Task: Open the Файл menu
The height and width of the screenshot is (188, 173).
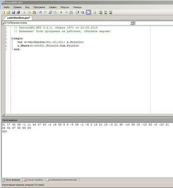Action: click(7, 7)
